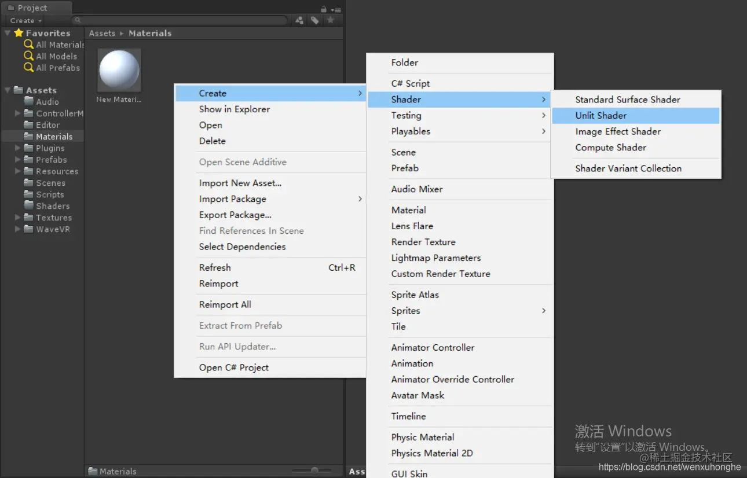Open the Playables submenu
Image resolution: width=747 pixels, height=478 pixels.
pos(460,131)
